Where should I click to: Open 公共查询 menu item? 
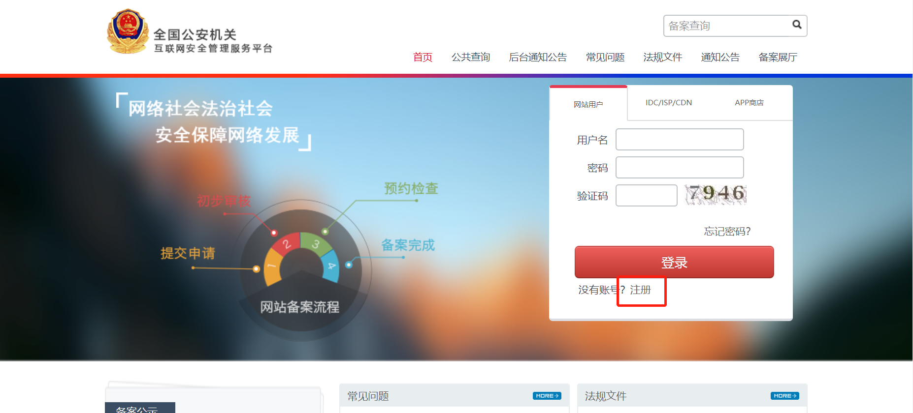[471, 57]
